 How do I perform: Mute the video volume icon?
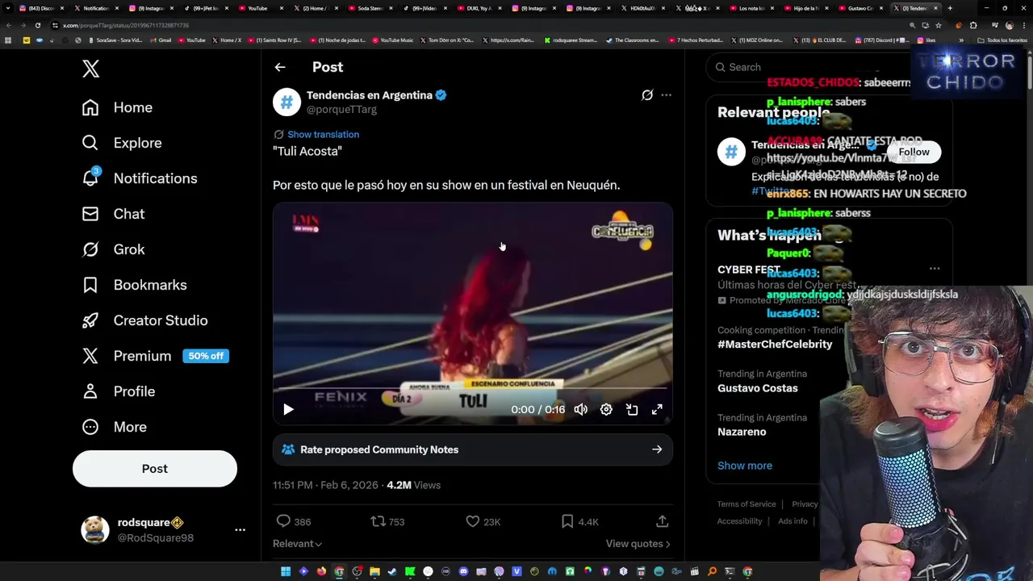580,409
